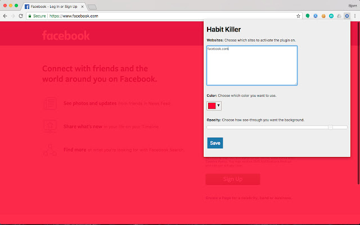Reload the Facebook page
This screenshot has height=225, width=360.
click(21, 16)
